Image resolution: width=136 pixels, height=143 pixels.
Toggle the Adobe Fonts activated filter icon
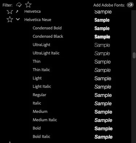(19, 5)
